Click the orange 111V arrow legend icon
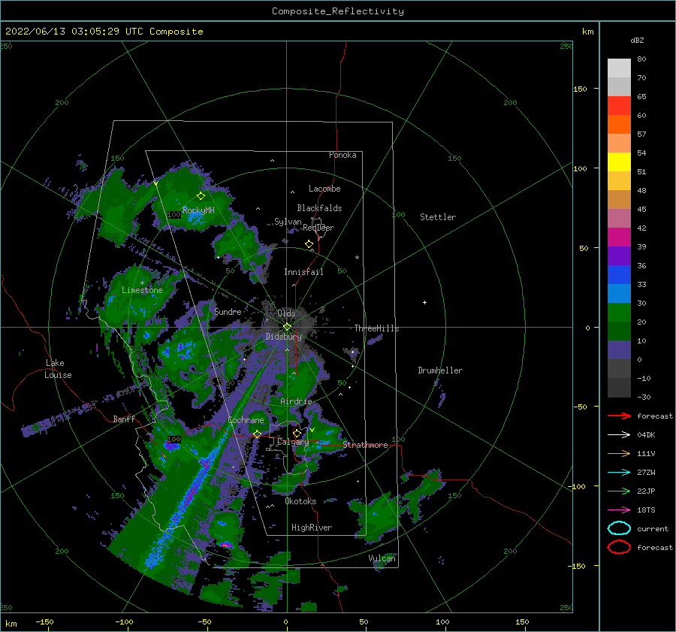 coord(619,453)
